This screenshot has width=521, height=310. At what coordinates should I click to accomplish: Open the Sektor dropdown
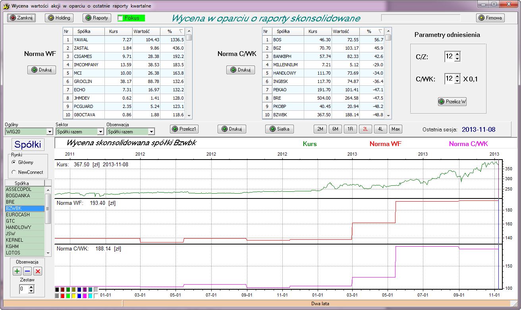100,132
